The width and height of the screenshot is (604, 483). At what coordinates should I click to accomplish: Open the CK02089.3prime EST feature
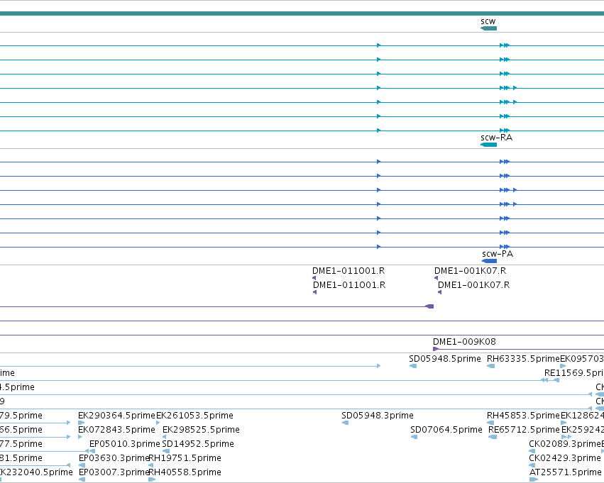click(565, 444)
